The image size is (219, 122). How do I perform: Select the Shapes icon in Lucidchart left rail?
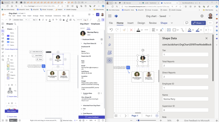pyautogui.click(x=3, y=31)
